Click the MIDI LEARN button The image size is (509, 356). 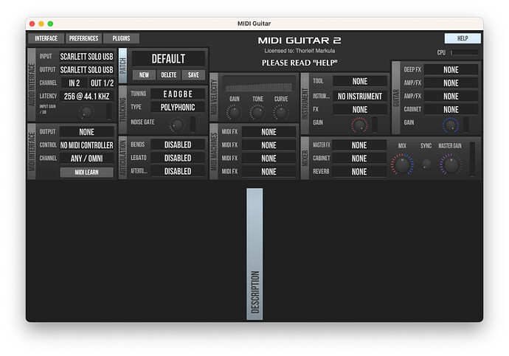(86, 172)
